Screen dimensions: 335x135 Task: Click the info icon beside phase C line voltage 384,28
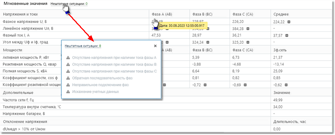[x=248, y=28]
